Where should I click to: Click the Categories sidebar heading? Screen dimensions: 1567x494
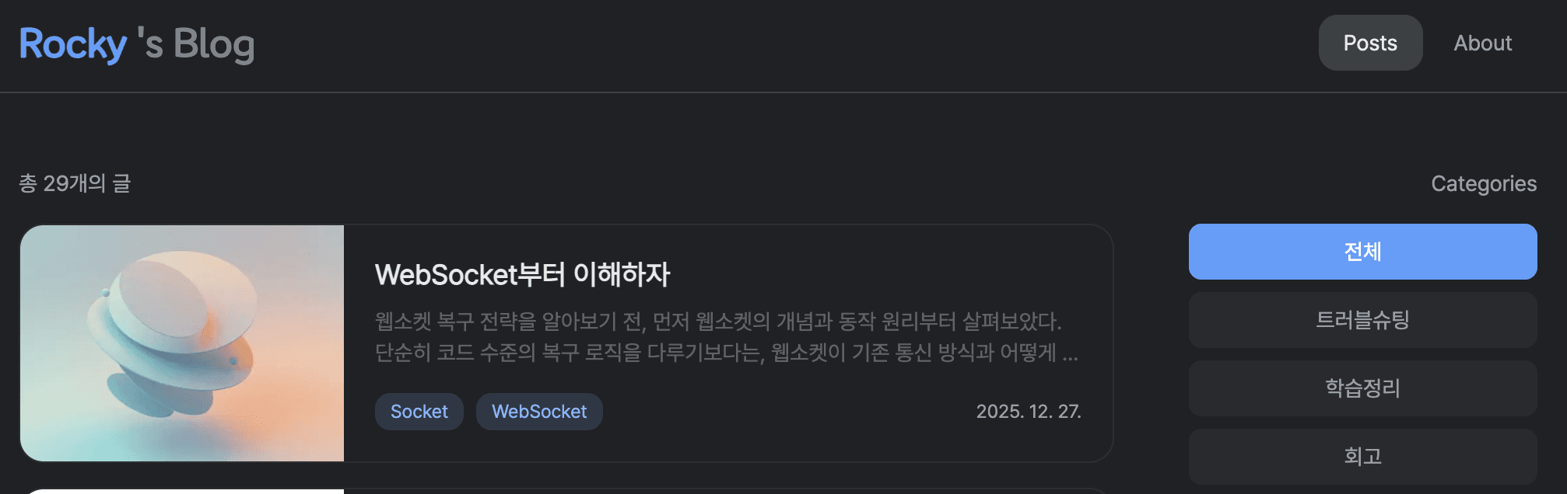click(1484, 183)
